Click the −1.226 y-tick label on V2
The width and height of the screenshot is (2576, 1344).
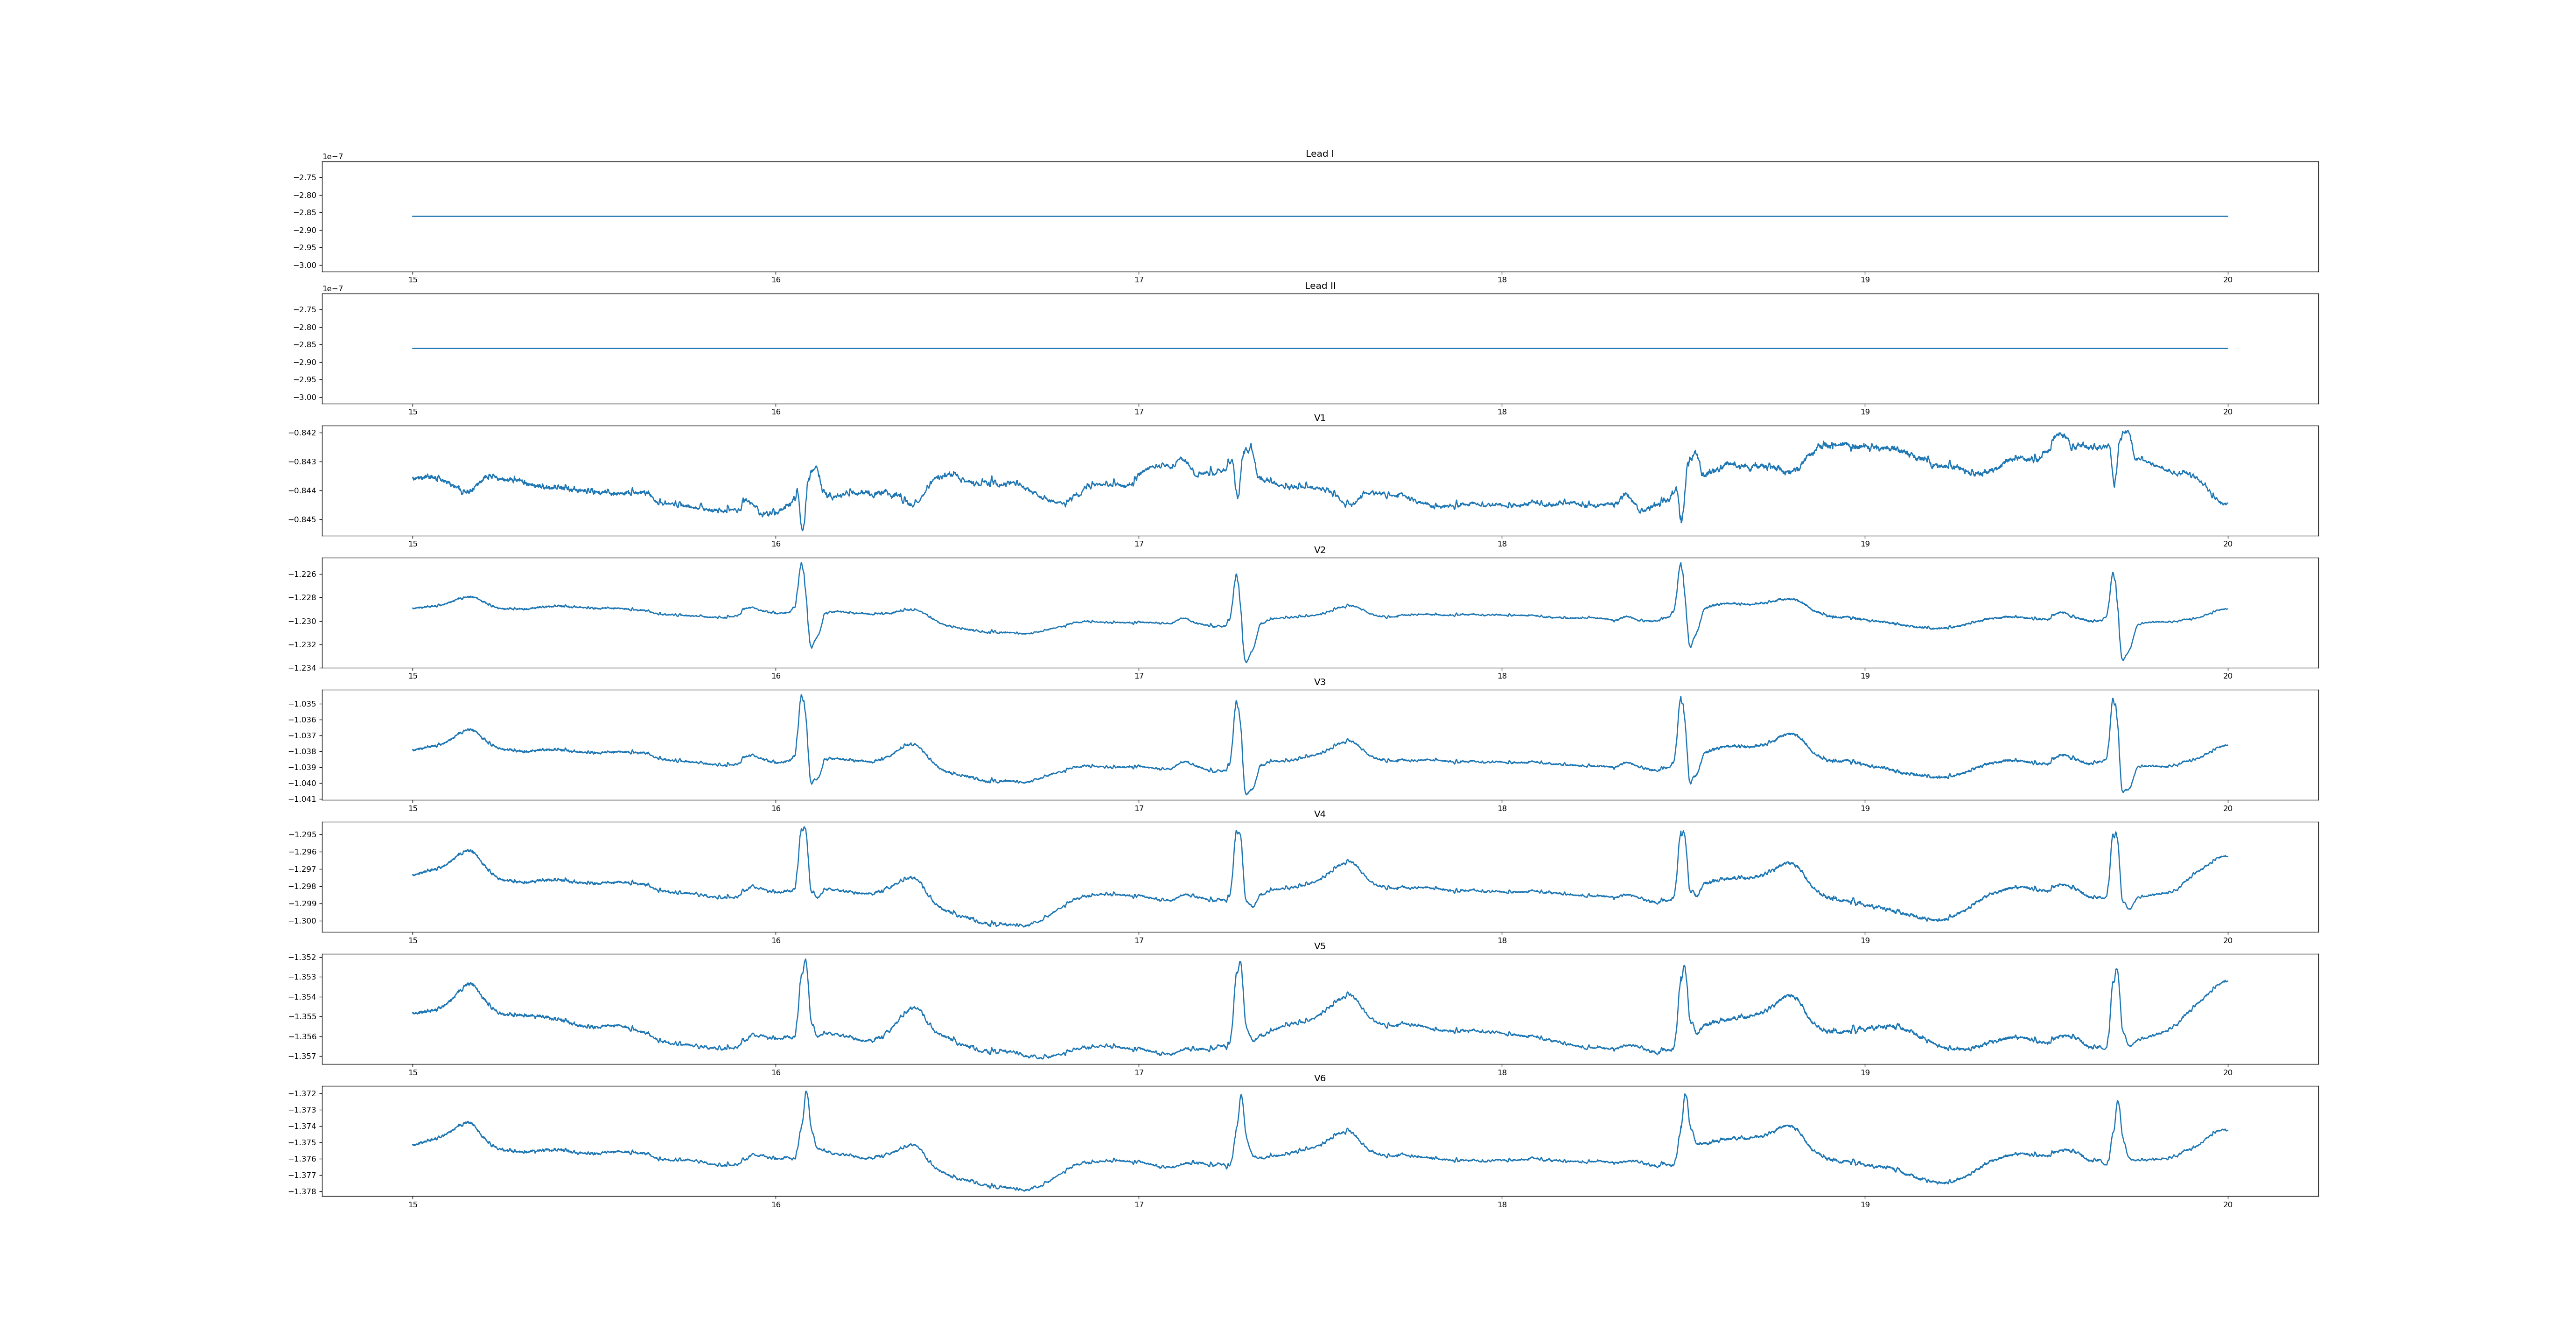[x=303, y=574]
